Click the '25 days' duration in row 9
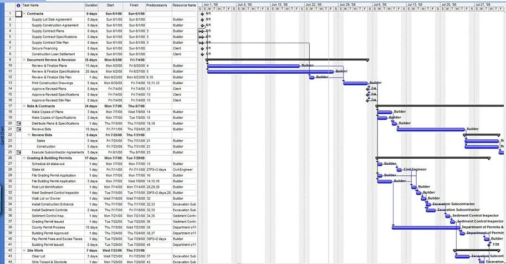This screenshot has width=506, height=264. coord(91,60)
